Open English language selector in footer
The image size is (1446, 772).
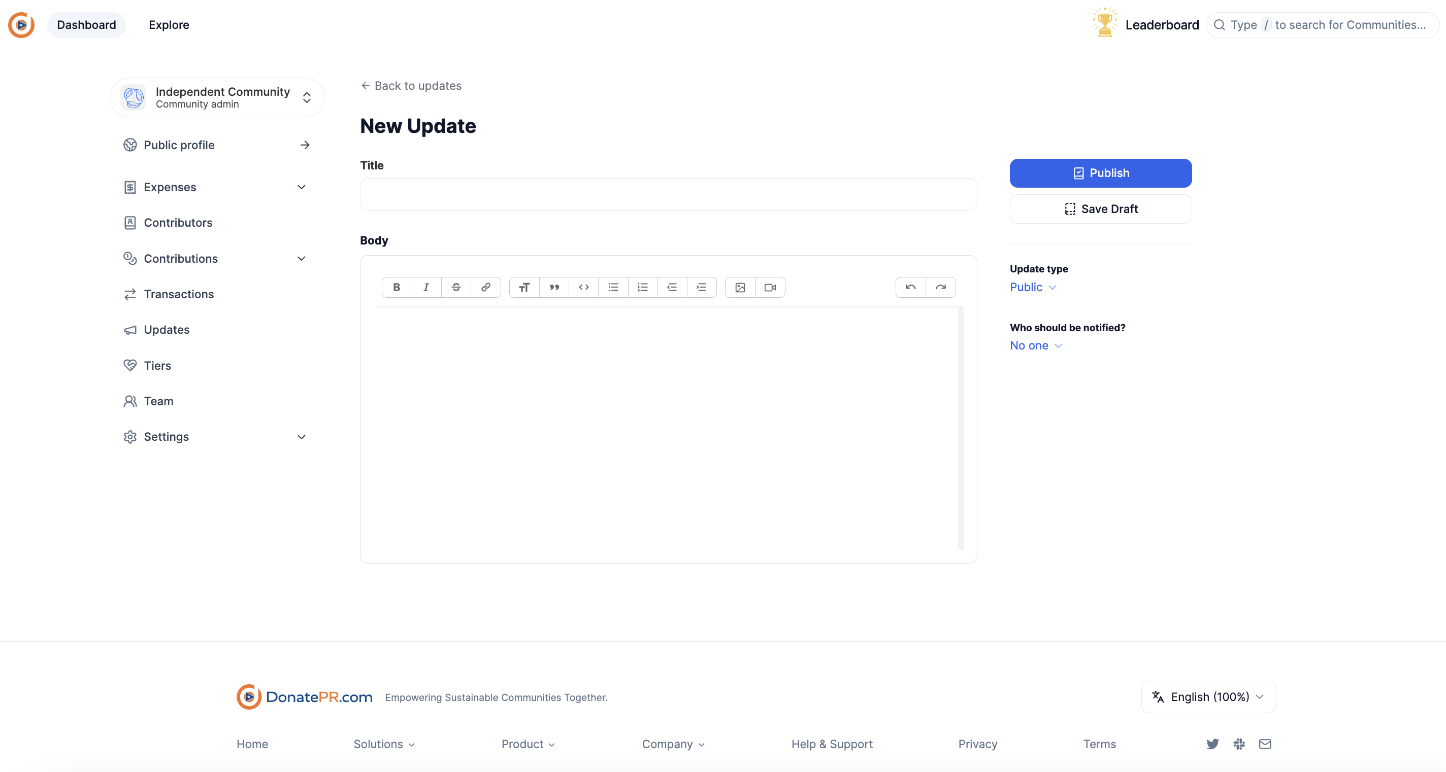[1208, 697]
